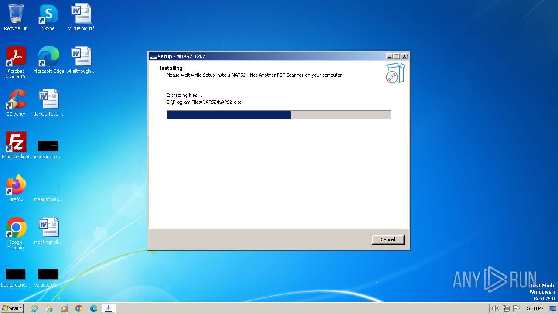
Task: Open Windows Media Player taskbar icon
Action: pos(64,308)
